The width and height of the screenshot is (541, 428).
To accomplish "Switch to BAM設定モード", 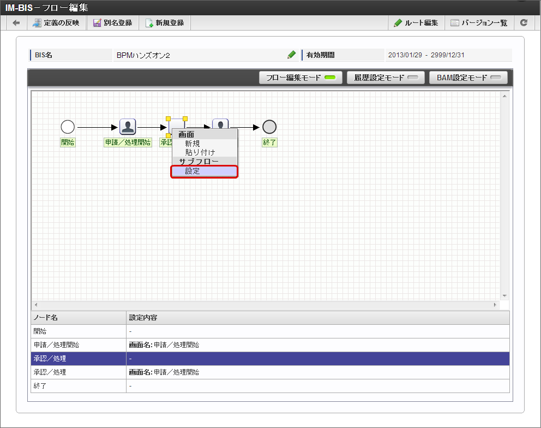I will pyautogui.click(x=468, y=78).
